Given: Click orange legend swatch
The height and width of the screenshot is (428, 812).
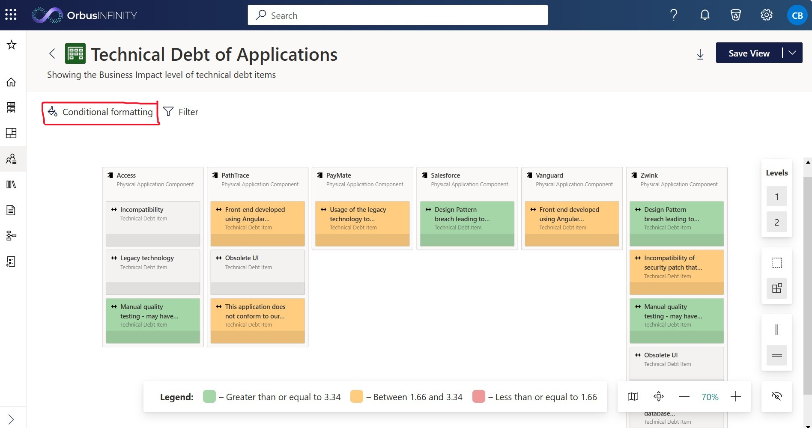Looking at the screenshot, I should 357,396.
